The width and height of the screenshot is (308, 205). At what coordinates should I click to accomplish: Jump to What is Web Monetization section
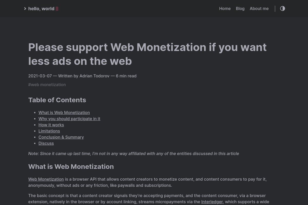click(x=64, y=112)
